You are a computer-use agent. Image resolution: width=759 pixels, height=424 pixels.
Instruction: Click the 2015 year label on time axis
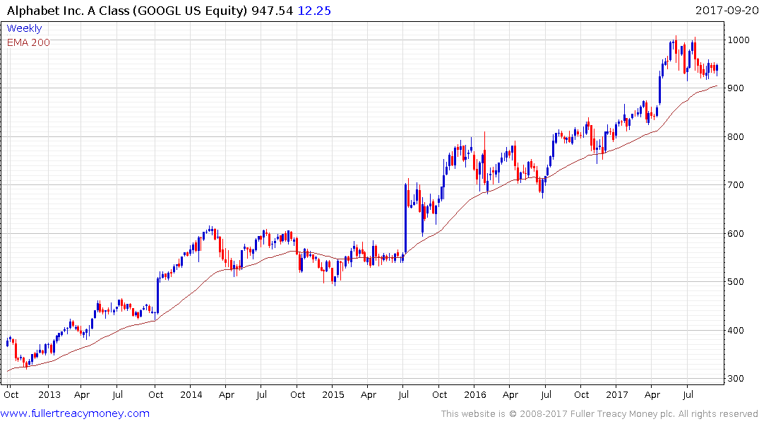pos(333,395)
